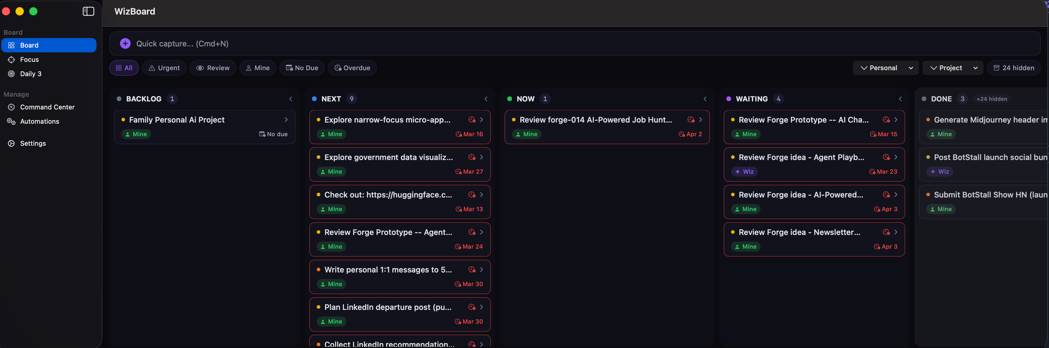Open the Focus view in sidebar
The width and height of the screenshot is (1049, 348).
click(x=29, y=59)
